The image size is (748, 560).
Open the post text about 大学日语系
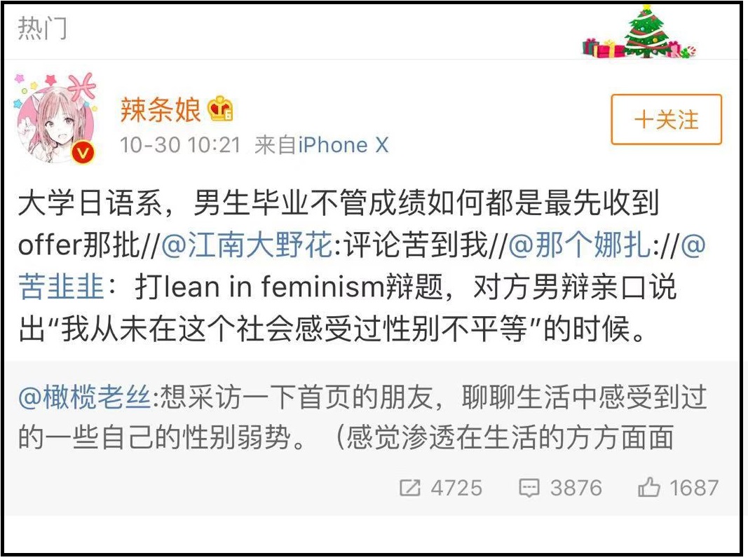pyautogui.click(x=336, y=203)
